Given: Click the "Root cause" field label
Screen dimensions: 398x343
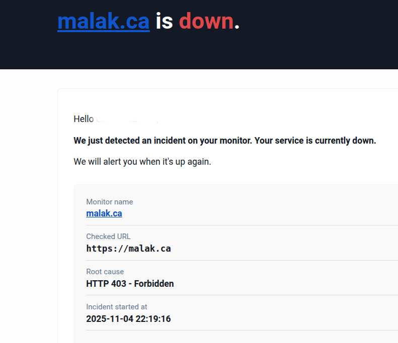Looking at the screenshot, I should coord(105,272).
